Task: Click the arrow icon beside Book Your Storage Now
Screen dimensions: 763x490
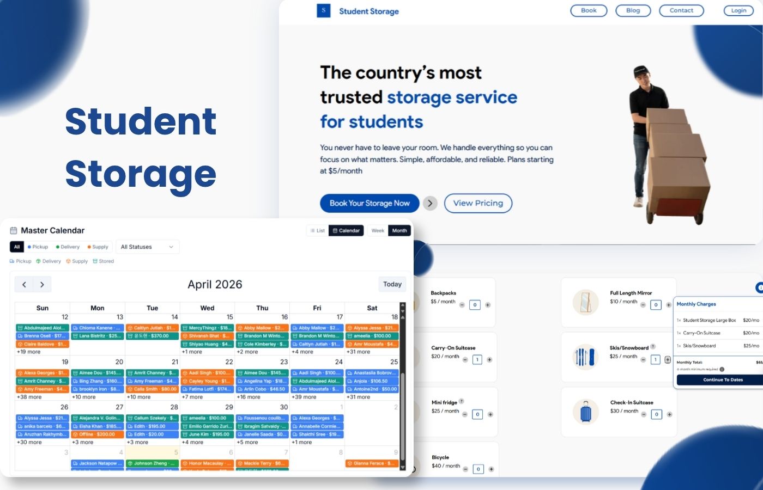Action: click(x=430, y=203)
